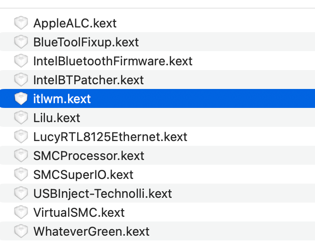Viewport: 315px width, 248px height.
Task: Click the LucyRTL8125Ethernet.kext file icon
Action: click(x=21, y=136)
